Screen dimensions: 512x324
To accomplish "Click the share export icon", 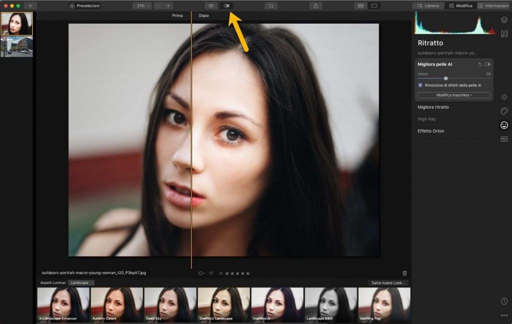I will coord(316,5).
